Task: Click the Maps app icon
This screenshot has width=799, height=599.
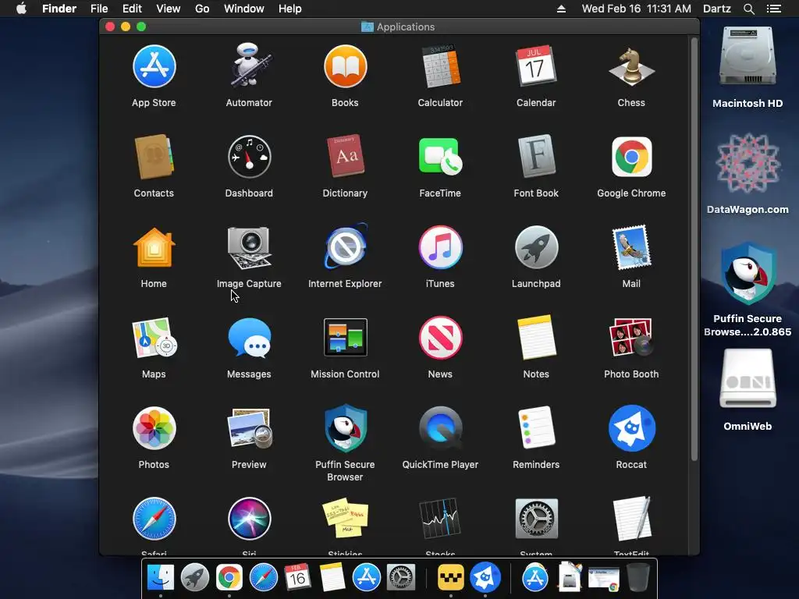Action: [x=154, y=338]
